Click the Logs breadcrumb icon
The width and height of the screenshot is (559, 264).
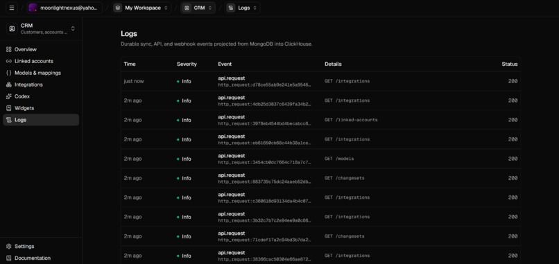[231, 8]
